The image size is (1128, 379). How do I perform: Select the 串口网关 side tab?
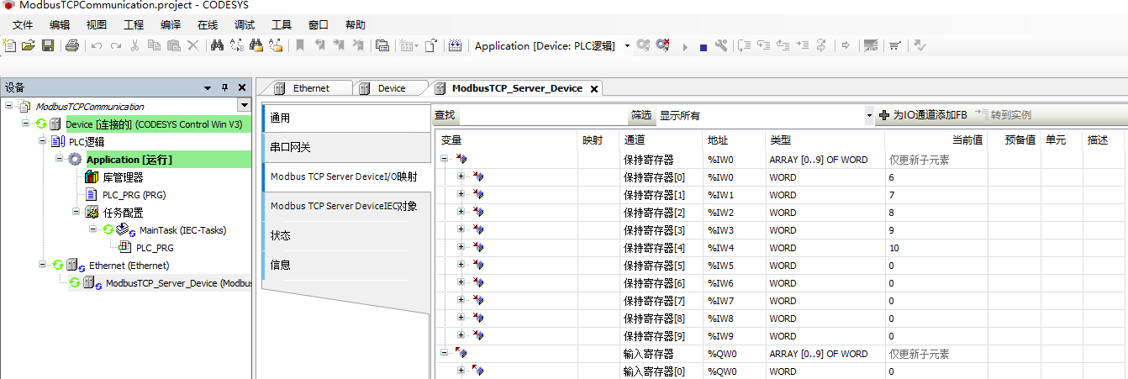[x=346, y=147]
